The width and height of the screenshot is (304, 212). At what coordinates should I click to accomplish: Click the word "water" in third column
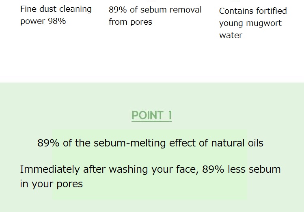point(231,35)
